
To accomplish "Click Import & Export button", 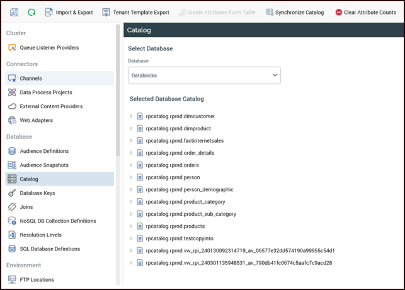I will pos(69,12).
